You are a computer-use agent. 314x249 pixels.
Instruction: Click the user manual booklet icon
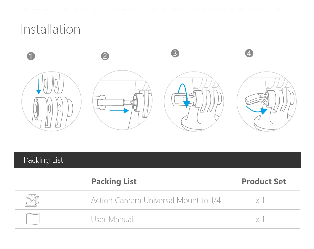tap(33, 219)
